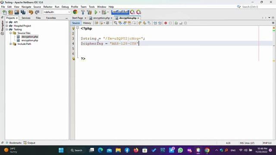Click the Open Project toolbar icon
Screen dimensions: 276x155
17,12
